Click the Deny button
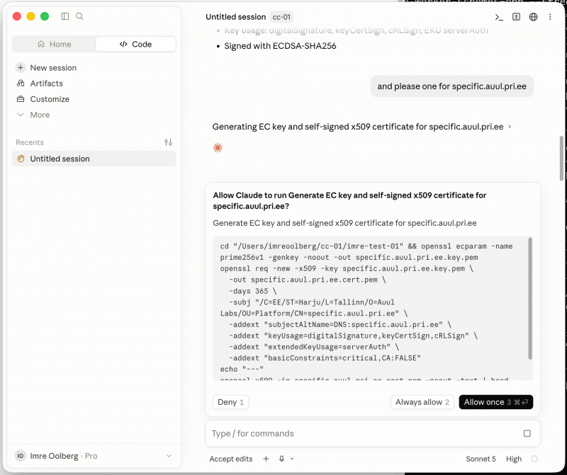Image resolution: width=567 pixels, height=475 pixels. 231,402
